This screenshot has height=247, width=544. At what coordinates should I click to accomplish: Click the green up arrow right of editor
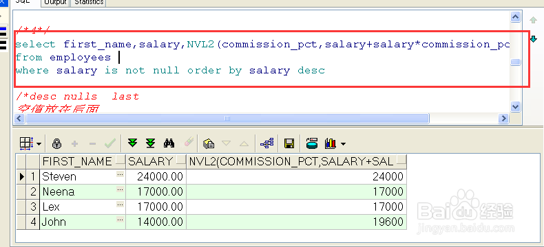coord(533,20)
